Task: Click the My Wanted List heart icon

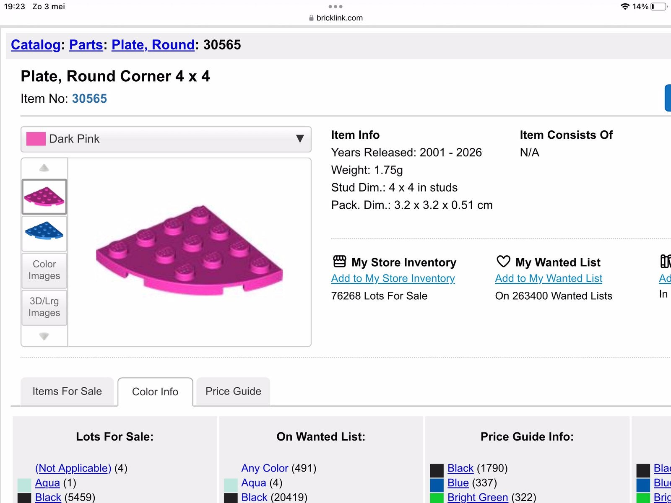Action: coord(503,262)
